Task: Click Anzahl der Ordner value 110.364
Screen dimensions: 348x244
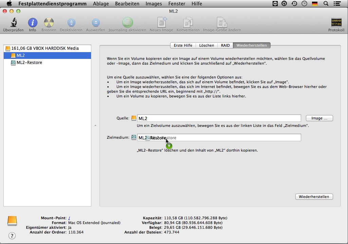Action: [76, 232]
